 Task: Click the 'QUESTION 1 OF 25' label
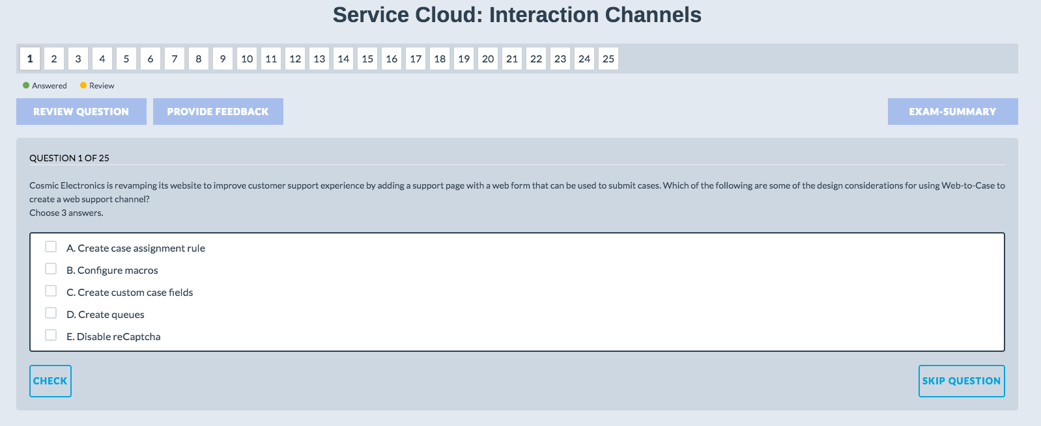coord(69,158)
